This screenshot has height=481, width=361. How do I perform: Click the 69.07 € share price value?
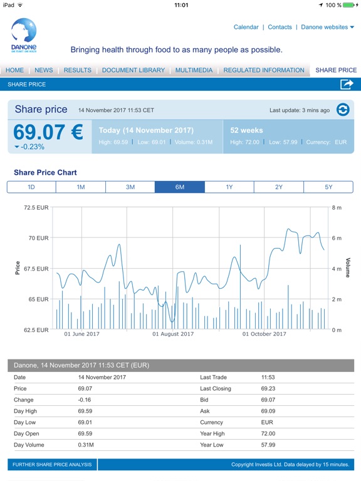48,132
